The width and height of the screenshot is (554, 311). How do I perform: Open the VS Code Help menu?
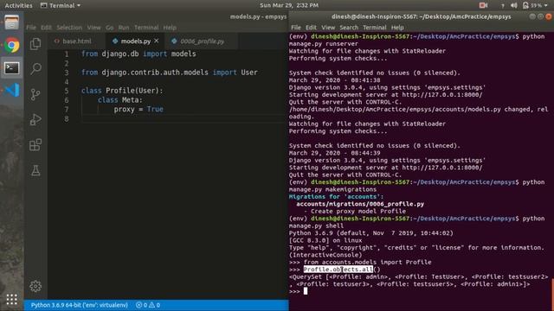pyautogui.click(x=170, y=28)
